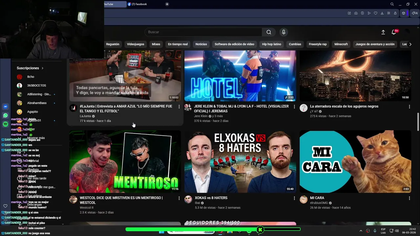The image size is (420, 236).
Task: Open WhatsApp from the browser sidebar
Action: [x=6, y=115]
